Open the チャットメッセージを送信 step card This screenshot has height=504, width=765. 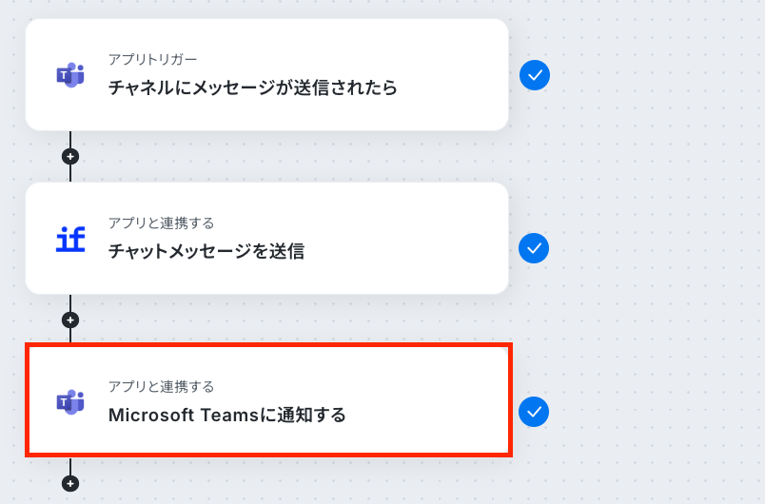[x=266, y=239]
